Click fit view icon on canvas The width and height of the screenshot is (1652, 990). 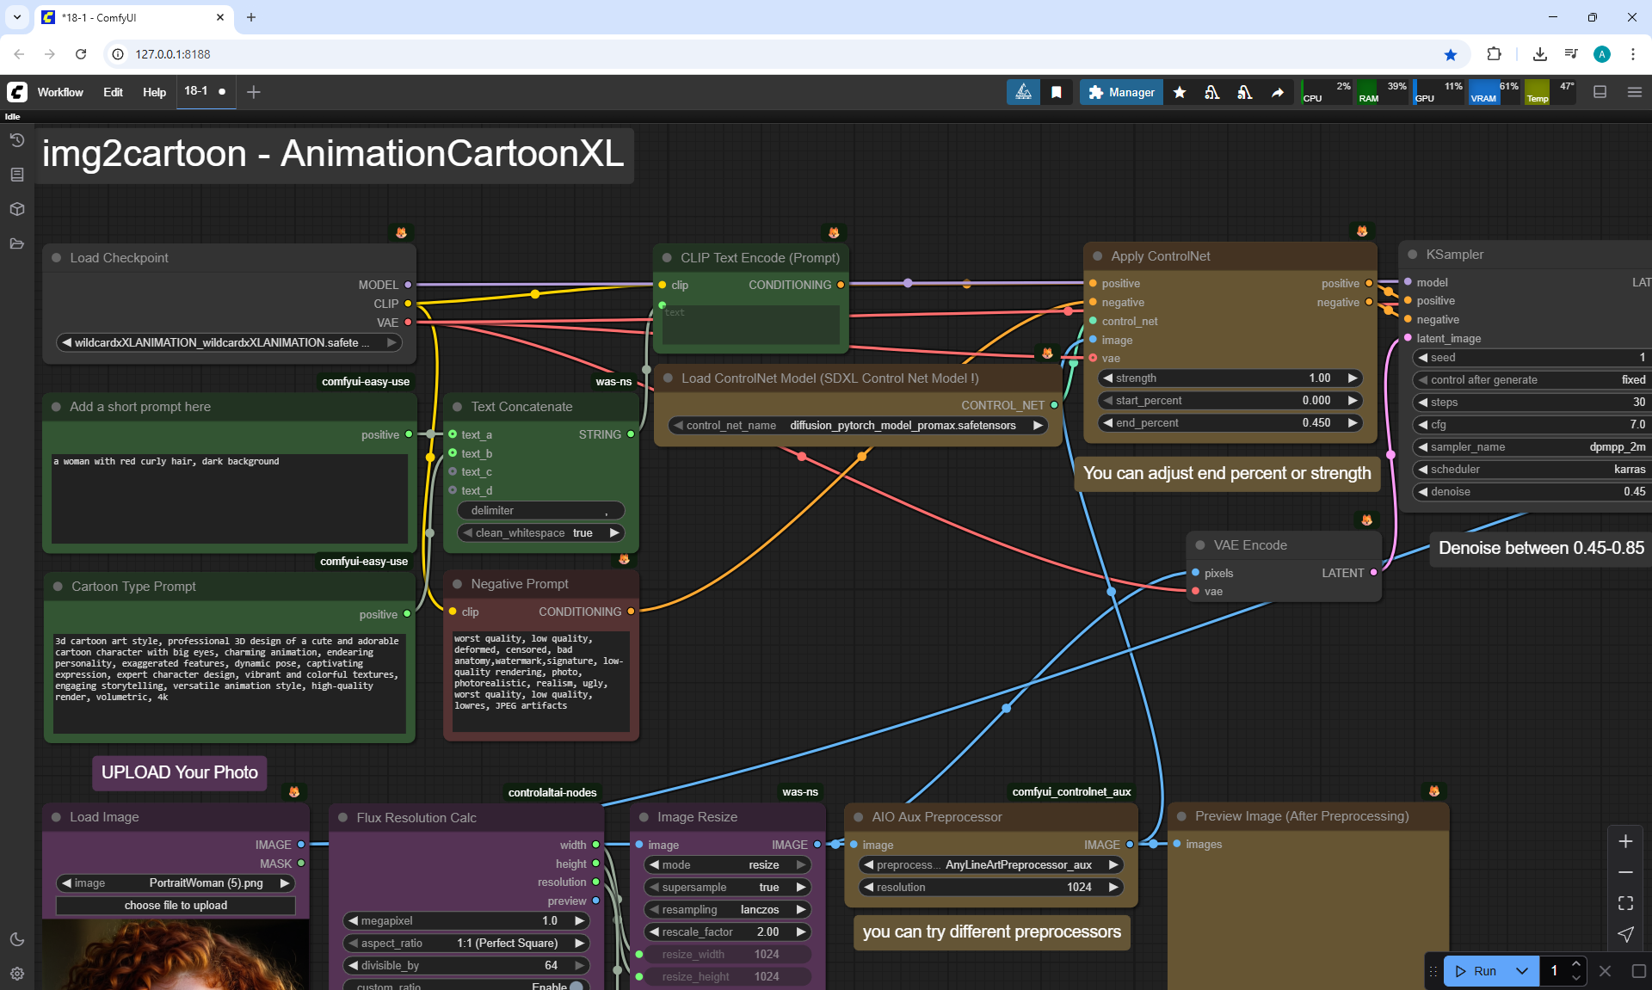point(1625,903)
